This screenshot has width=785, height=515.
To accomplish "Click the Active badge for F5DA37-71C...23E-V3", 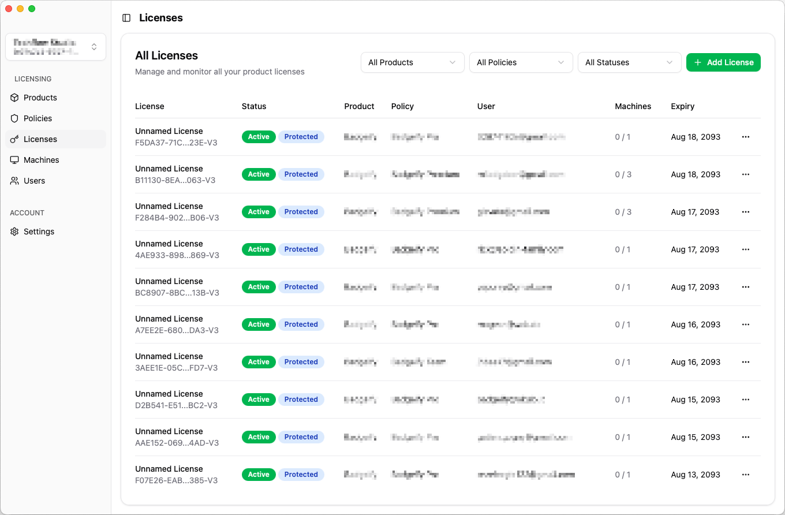I will tap(259, 137).
